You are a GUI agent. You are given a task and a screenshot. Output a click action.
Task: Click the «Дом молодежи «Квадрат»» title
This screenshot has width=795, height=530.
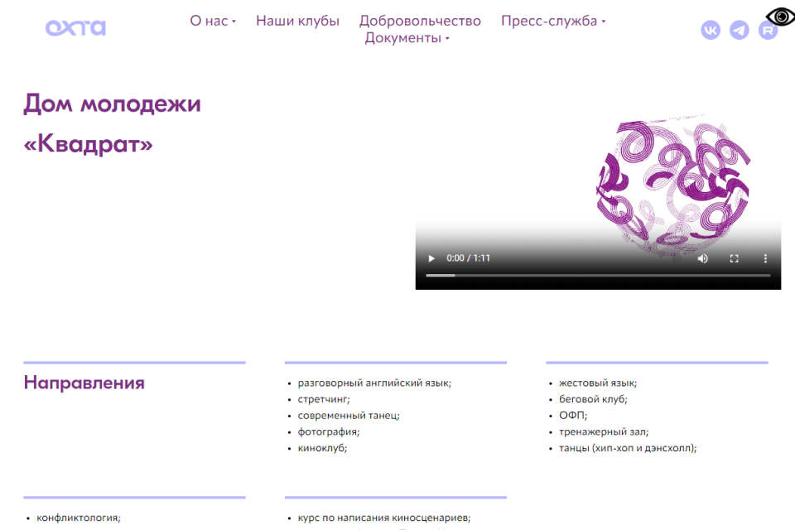pyautogui.click(x=112, y=124)
